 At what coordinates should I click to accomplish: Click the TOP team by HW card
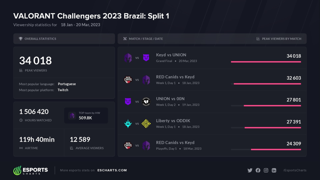[86, 115]
